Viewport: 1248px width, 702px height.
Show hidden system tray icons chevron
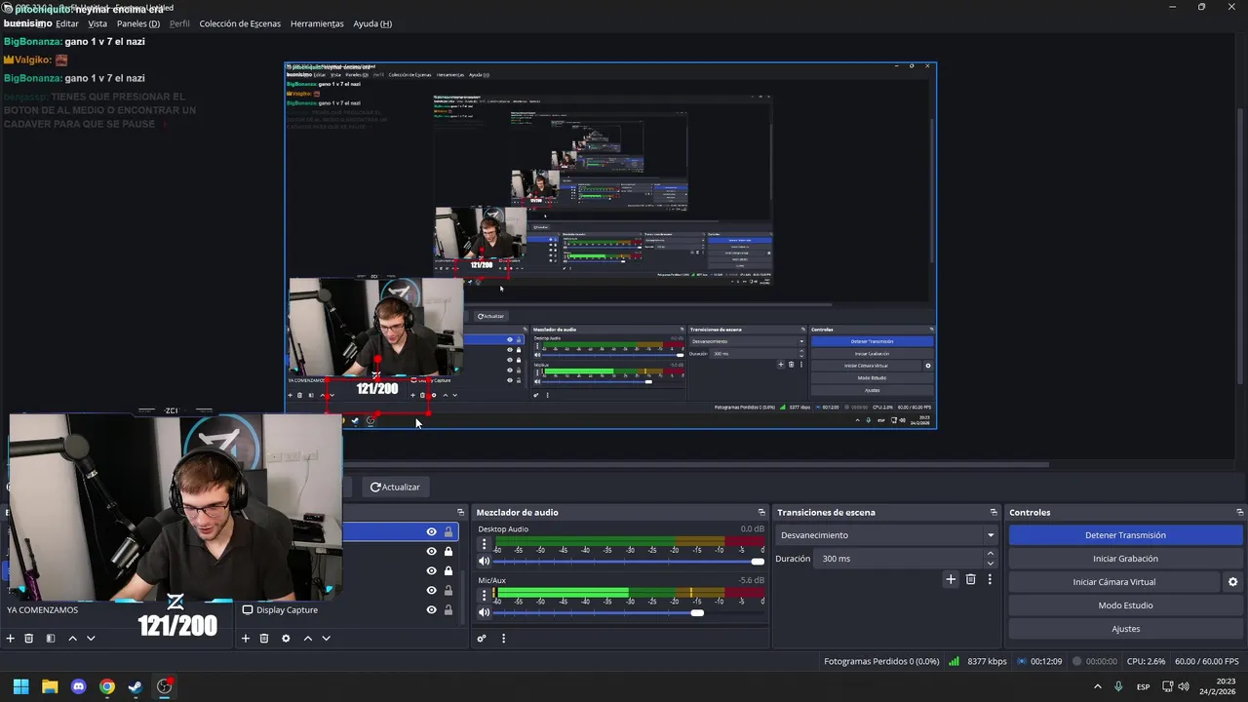click(1097, 686)
